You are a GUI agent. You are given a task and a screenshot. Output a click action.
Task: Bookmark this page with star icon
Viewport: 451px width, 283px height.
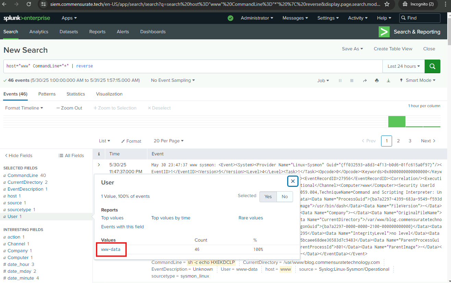coord(387,4)
